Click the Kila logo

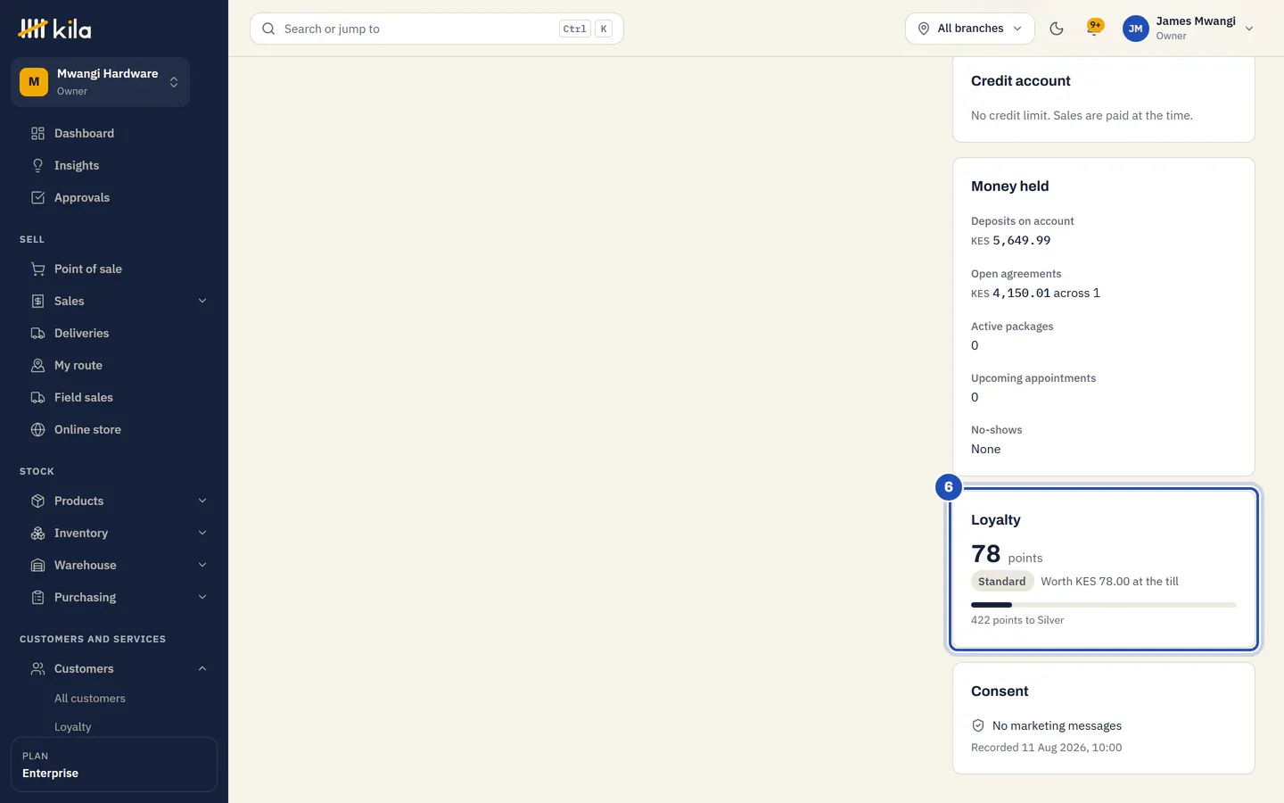pyautogui.click(x=54, y=29)
